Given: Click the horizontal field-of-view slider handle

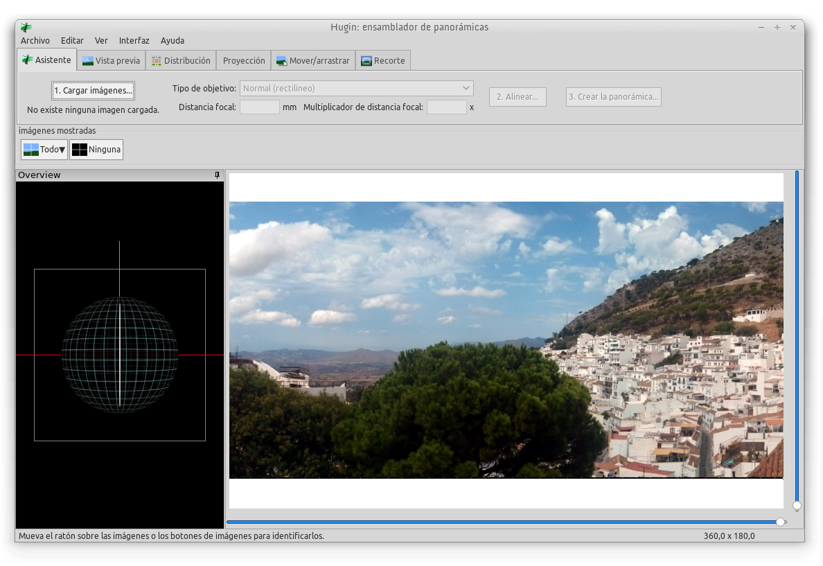Looking at the screenshot, I should pos(781,522).
